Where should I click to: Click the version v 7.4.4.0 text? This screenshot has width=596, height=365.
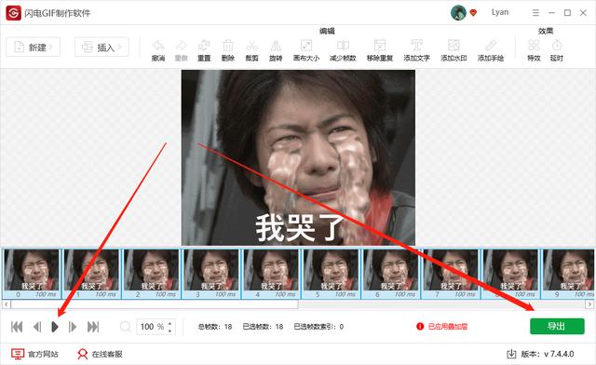coord(548,354)
